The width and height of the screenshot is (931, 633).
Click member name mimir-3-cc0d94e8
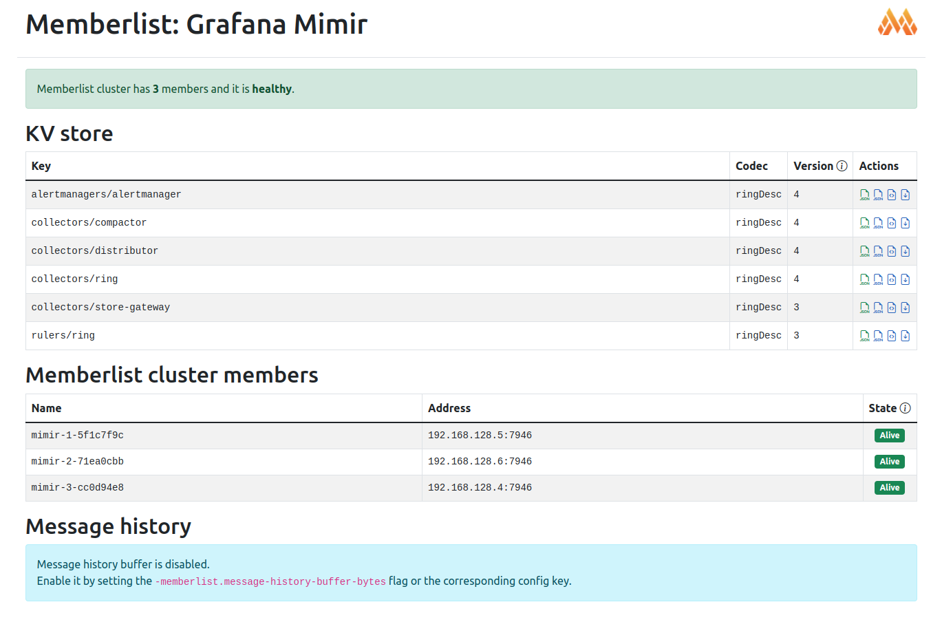(77, 488)
